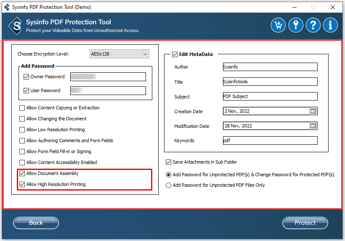Click the Title field containing Sysinfotools
345x241 pixels.
(270, 82)
